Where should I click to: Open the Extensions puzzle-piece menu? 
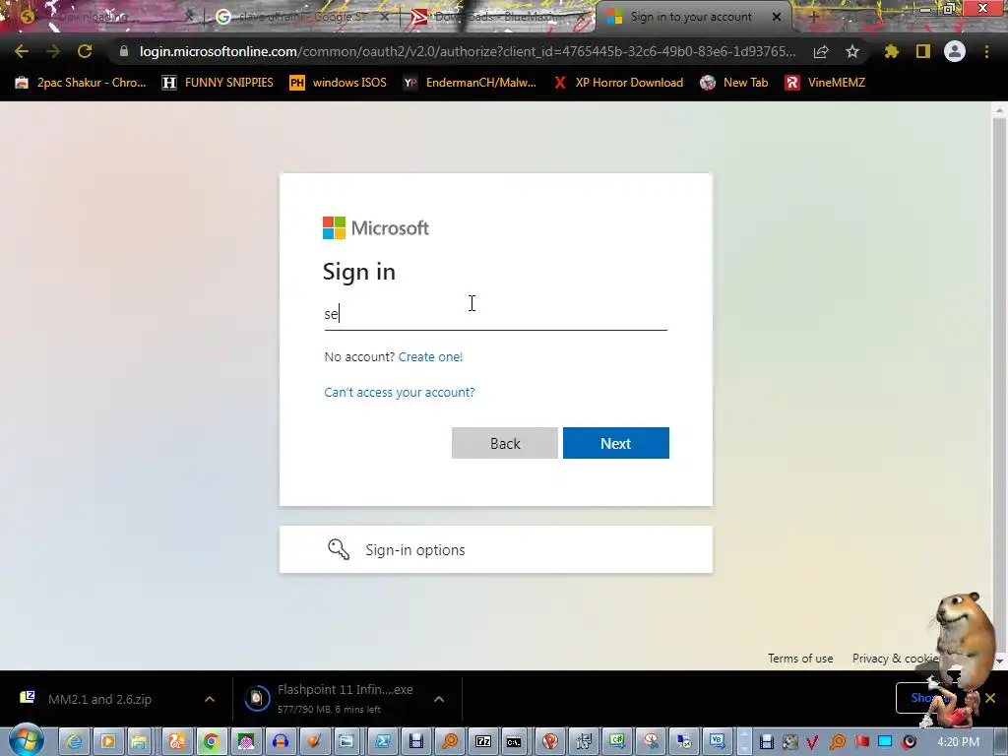click(891, 51)
